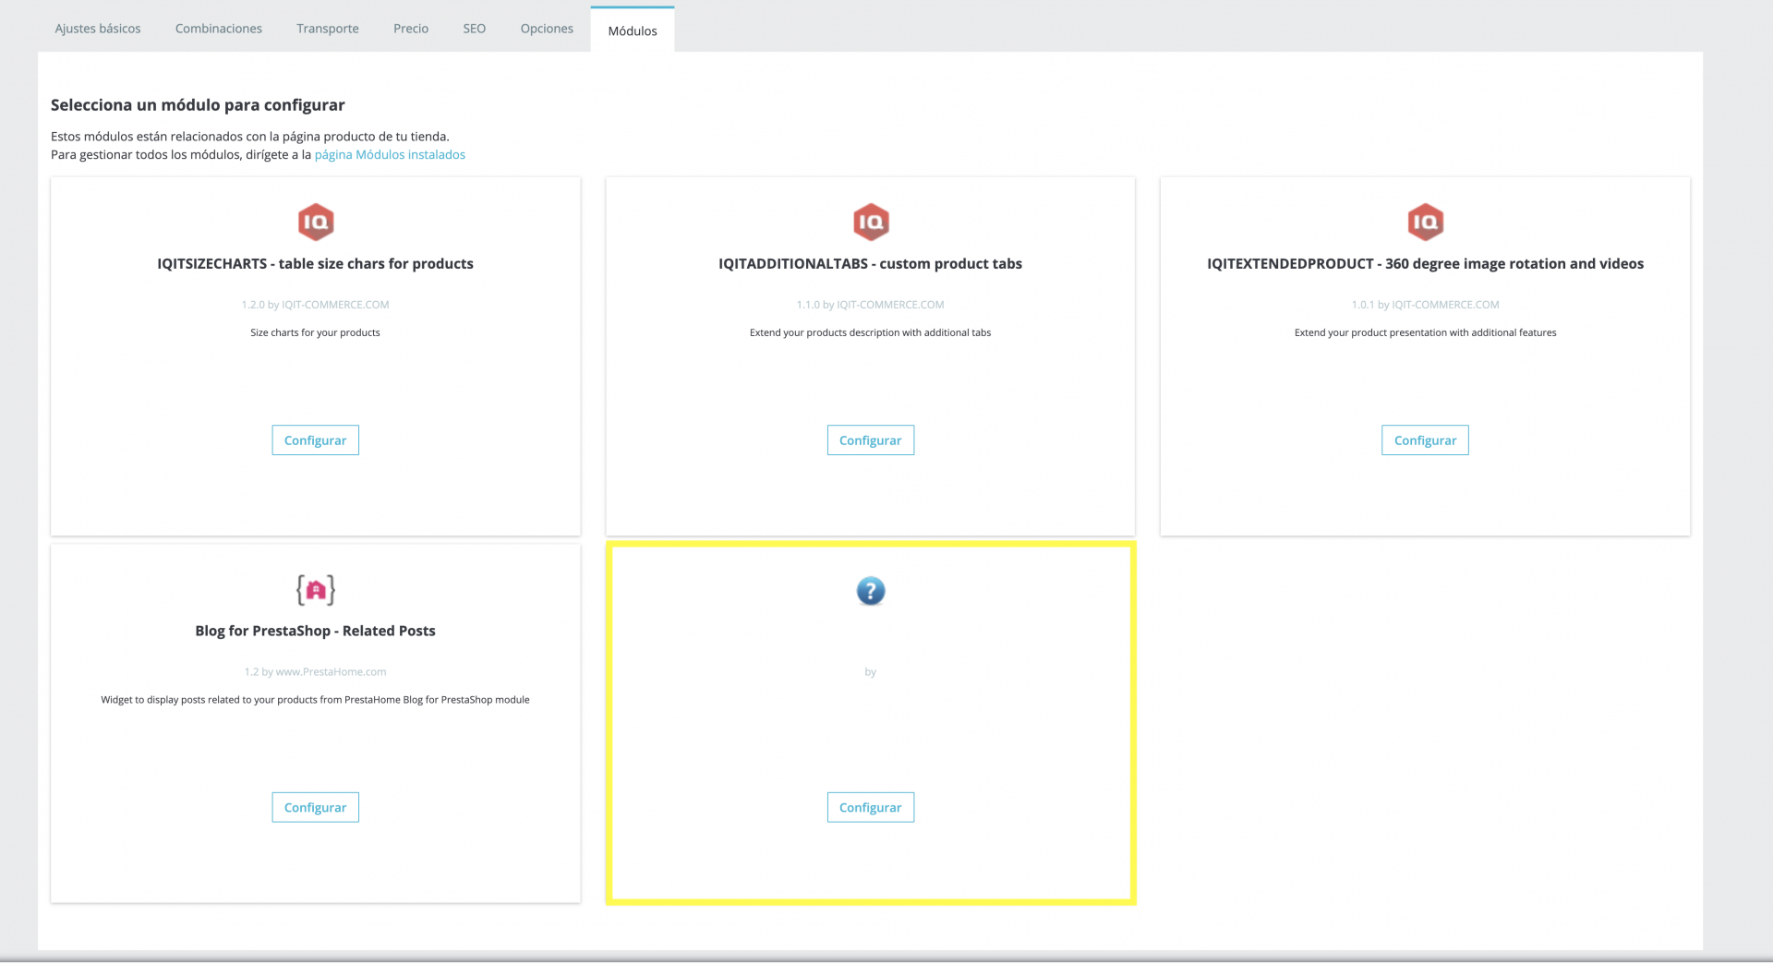Click the Selecciona un módulo para configurar heading
This screenshot has width=1773, height=964.
click(x=198, y=105)
